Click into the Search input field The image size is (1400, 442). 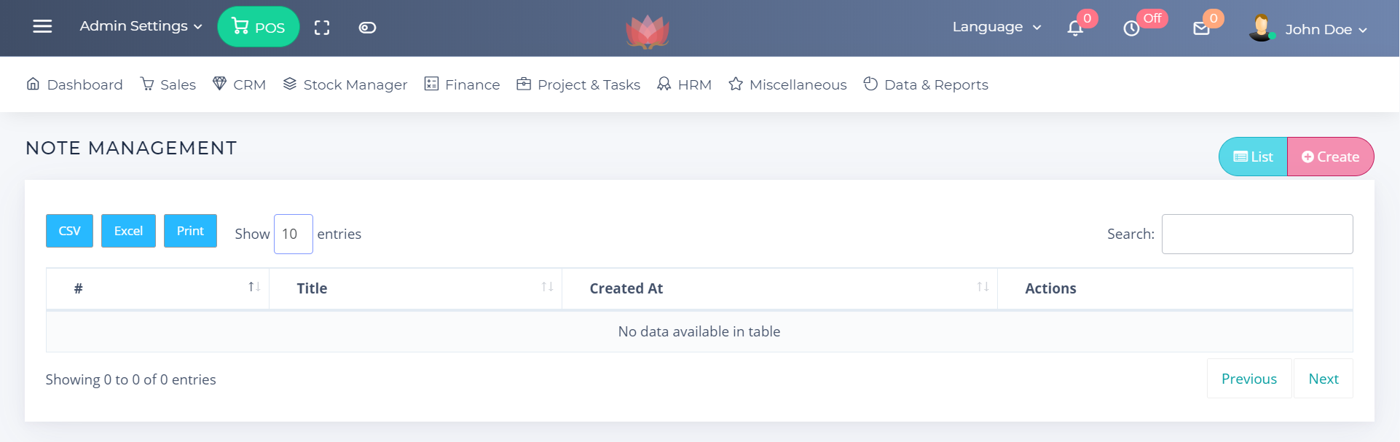tap(1257, 234)
